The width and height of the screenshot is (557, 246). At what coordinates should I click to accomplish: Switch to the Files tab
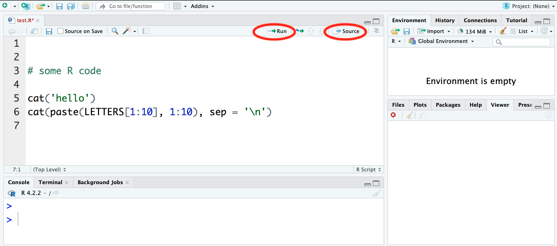coord(398,105)
